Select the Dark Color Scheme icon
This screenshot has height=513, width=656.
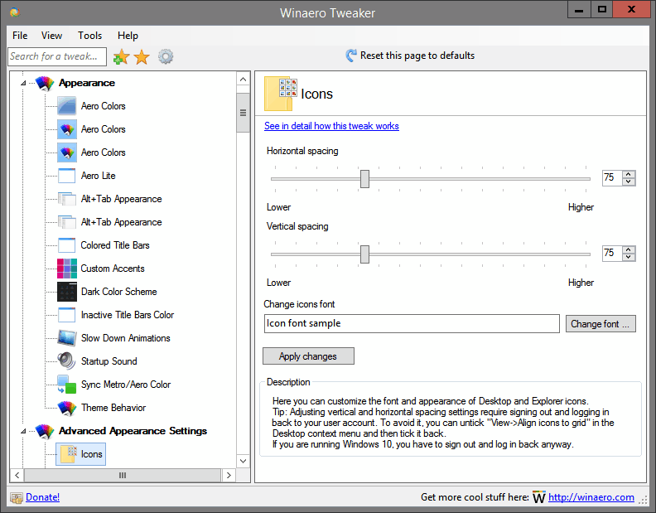[x=67, y=292]
